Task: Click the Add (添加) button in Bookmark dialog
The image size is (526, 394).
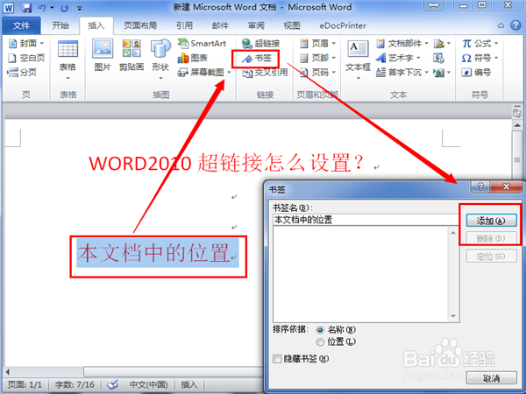Action: pos(492,221)
